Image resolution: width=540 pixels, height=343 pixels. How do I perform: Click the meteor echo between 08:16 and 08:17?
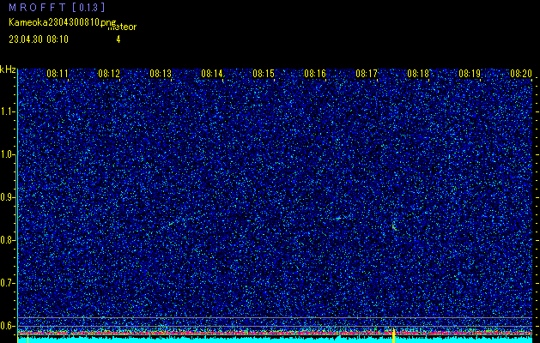point(338,218)
